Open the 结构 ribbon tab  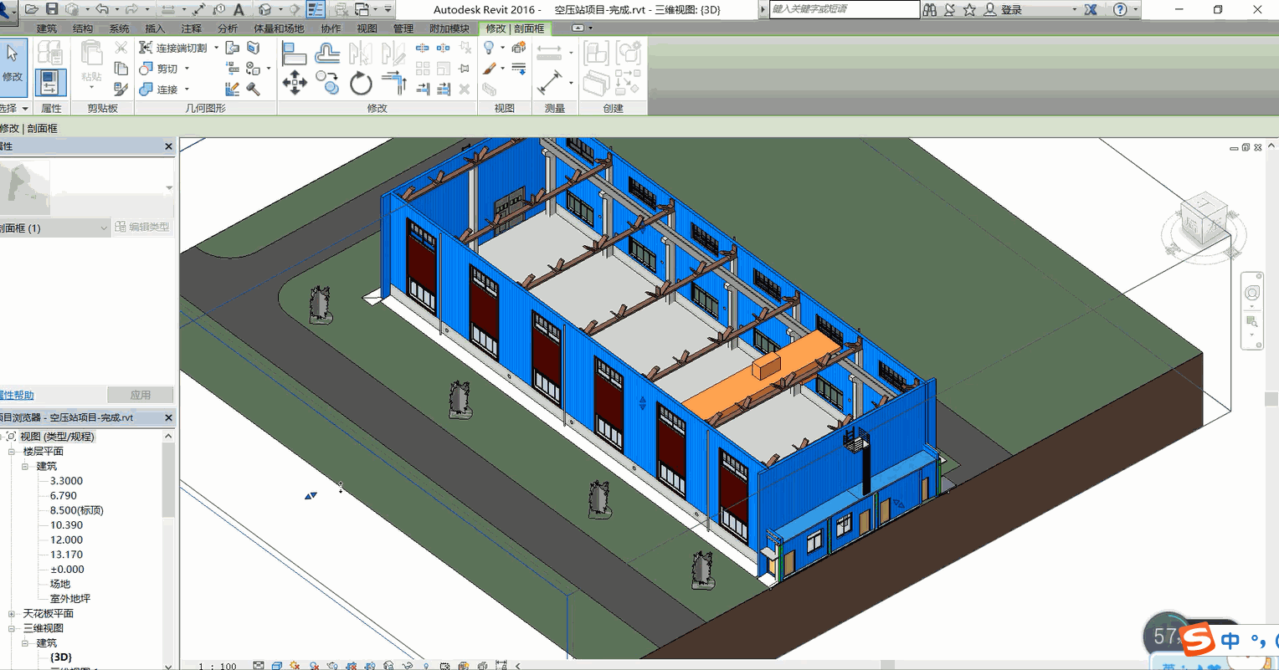coord(83,28)
